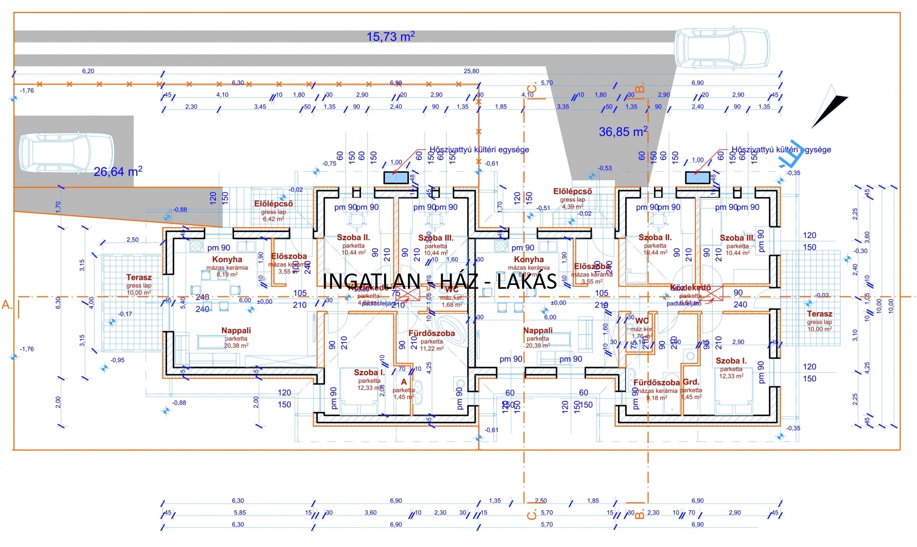The width and height of the screenshot is (917, 547).
Task: Click the car outline at top right
Action: 722,48
